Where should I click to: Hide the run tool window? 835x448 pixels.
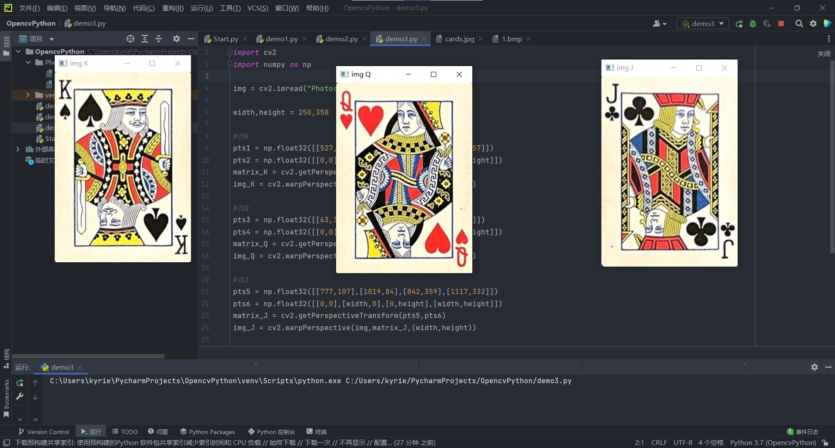click(828, 367)
